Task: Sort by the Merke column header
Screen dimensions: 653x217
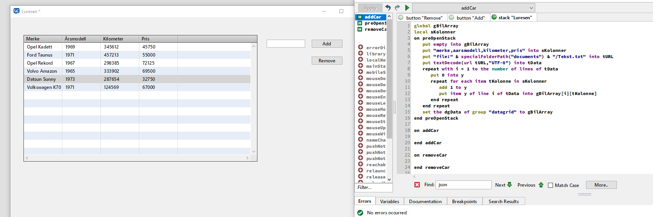Action: (x=43, y=39)
